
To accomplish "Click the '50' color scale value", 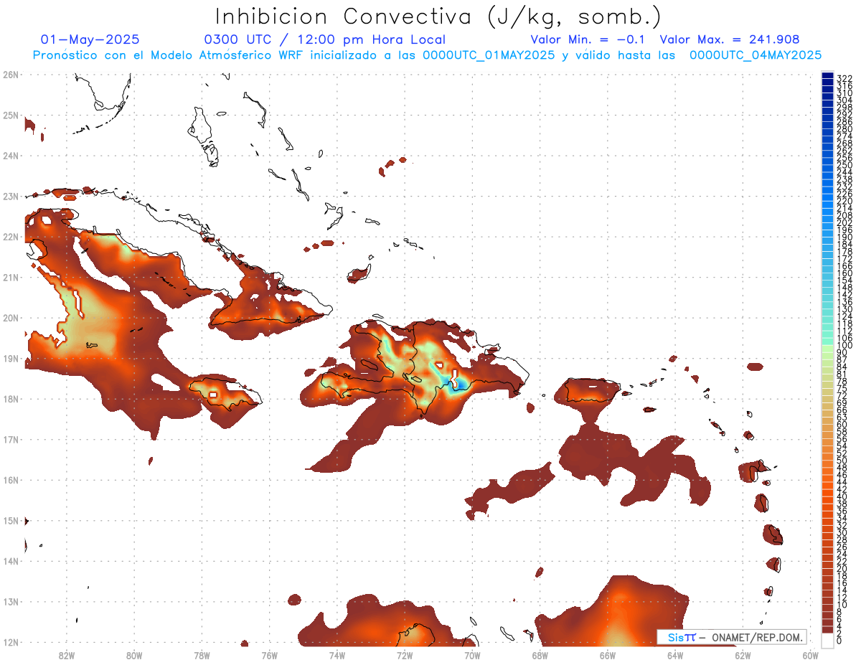I will [842, 461].
